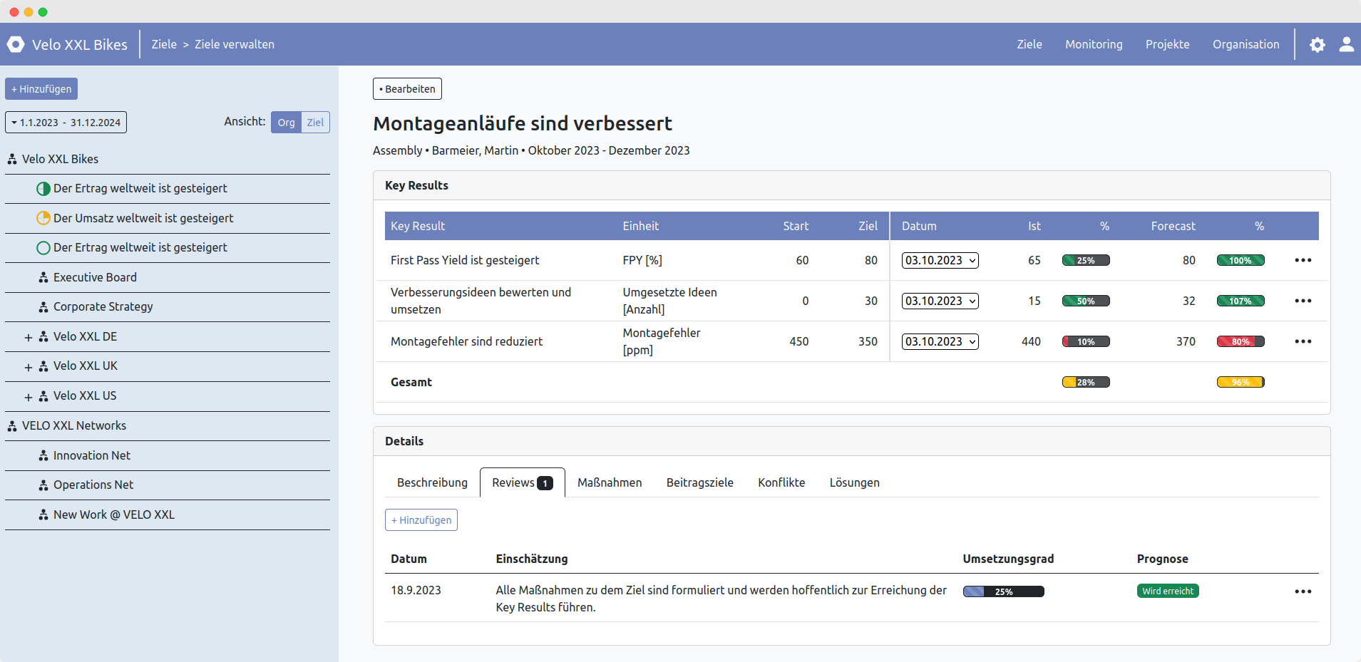Open the Monitoring menu

(1094, 44)
